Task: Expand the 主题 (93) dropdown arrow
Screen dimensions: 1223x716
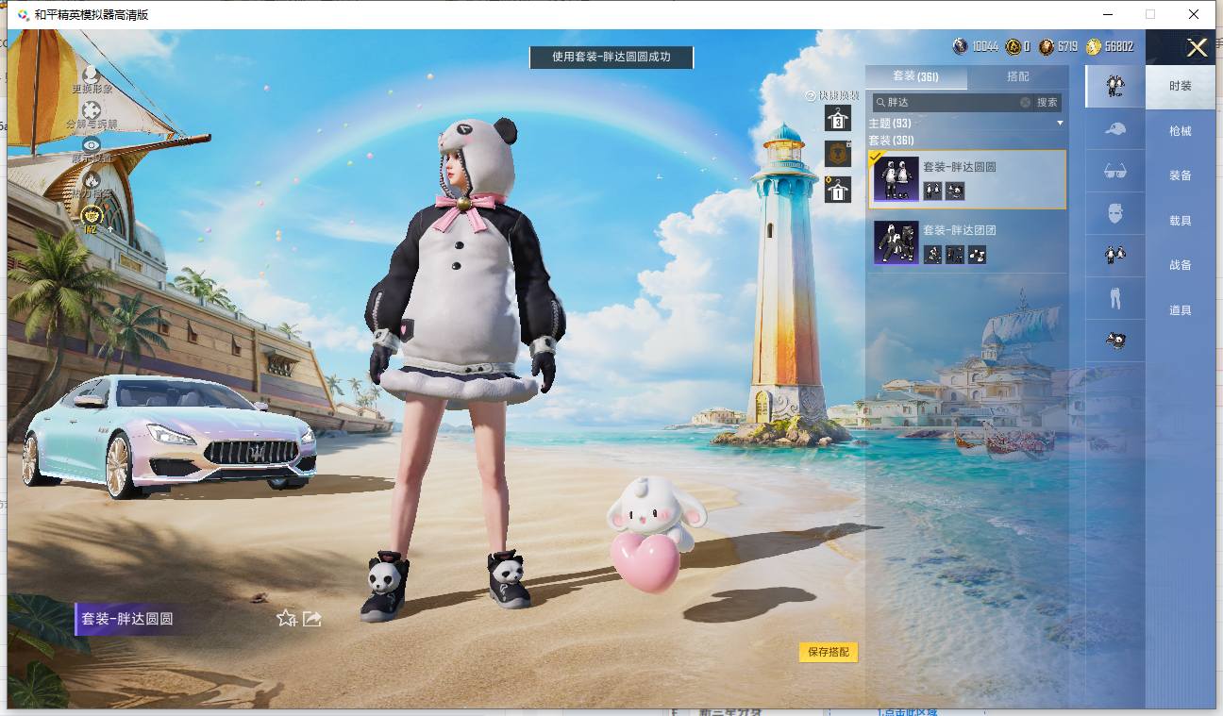Action: point(1059,124)
